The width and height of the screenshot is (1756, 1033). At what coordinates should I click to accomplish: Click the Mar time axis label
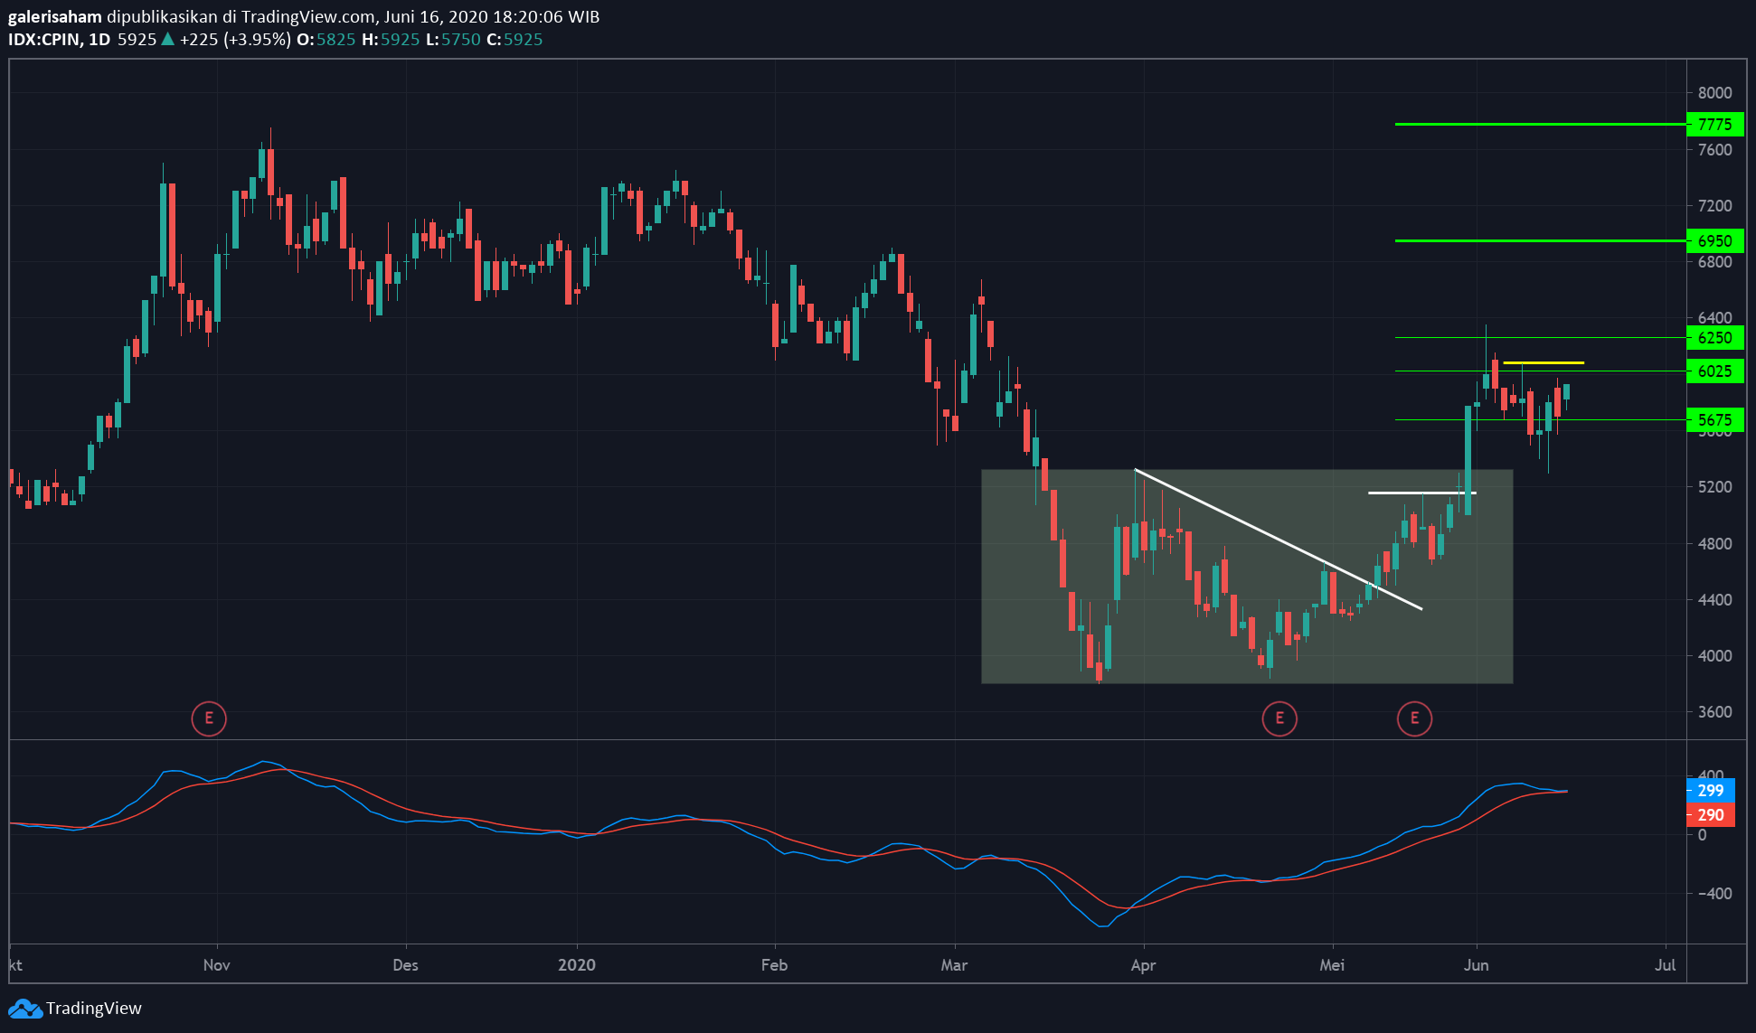click(x=954, y=965)
